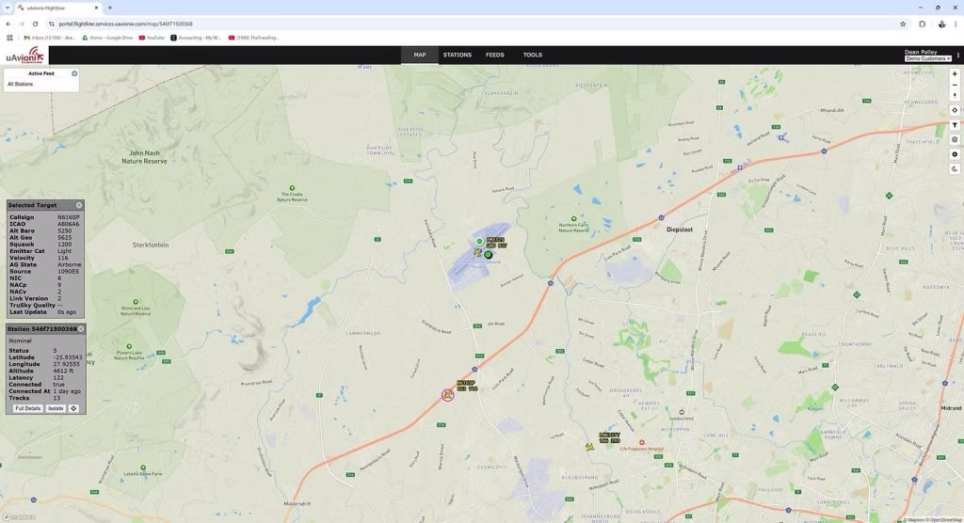Open the browser tab list dropdown
This screenshot has height=523, width=964.
(8, 8)
